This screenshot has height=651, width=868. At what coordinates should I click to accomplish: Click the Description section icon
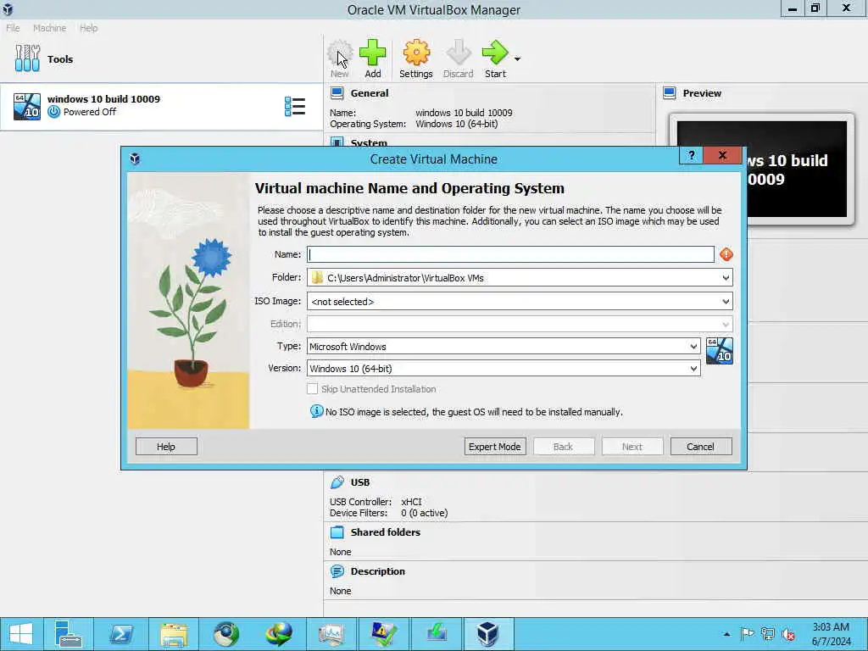(337, 571)
